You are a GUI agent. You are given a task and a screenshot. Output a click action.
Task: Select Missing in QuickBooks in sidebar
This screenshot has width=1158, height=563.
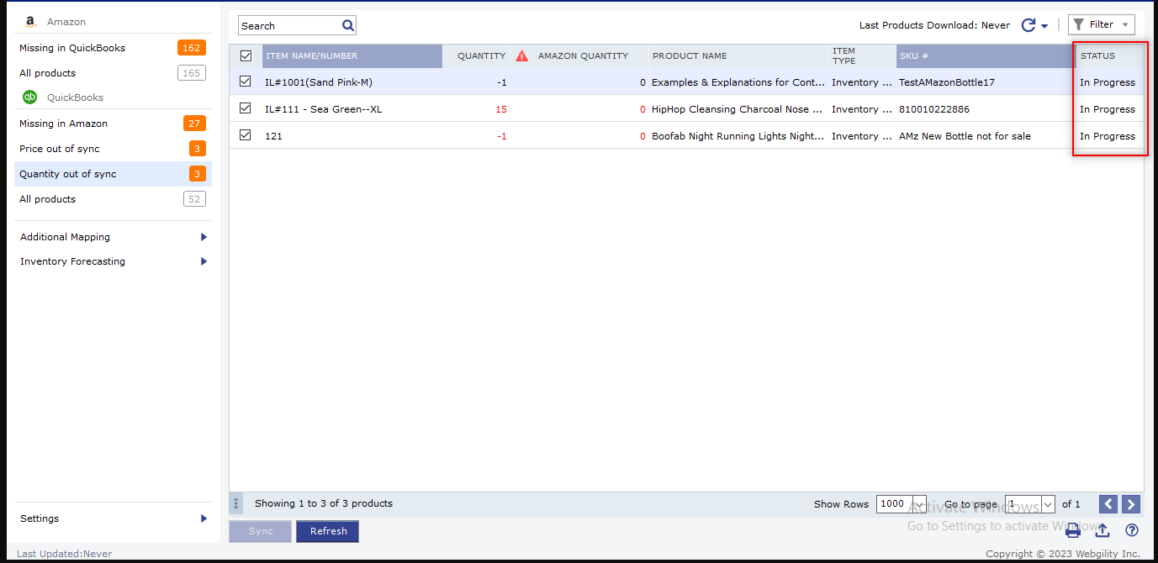pos(72,48)
